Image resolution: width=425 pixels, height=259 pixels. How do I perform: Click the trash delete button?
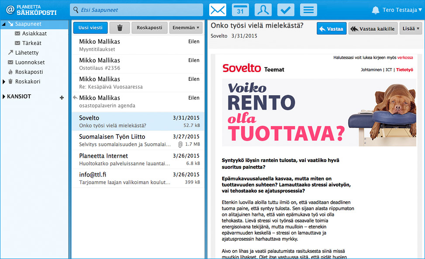coord(120,28)
